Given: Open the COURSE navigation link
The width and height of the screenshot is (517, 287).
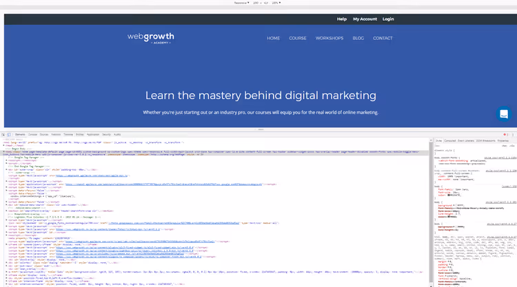Looking at the screenshot, I should pos(298,38).
